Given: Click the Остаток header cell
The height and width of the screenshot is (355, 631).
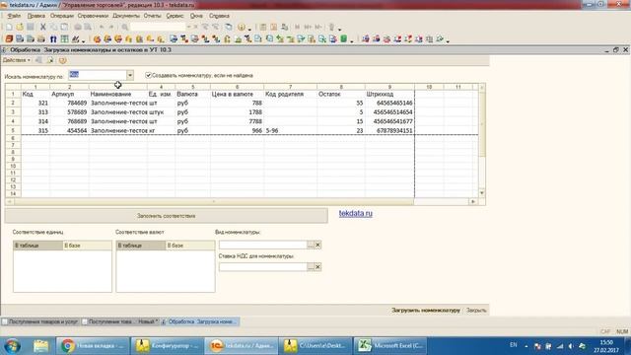Looking at the screenshot, I should tap(341, 95).
